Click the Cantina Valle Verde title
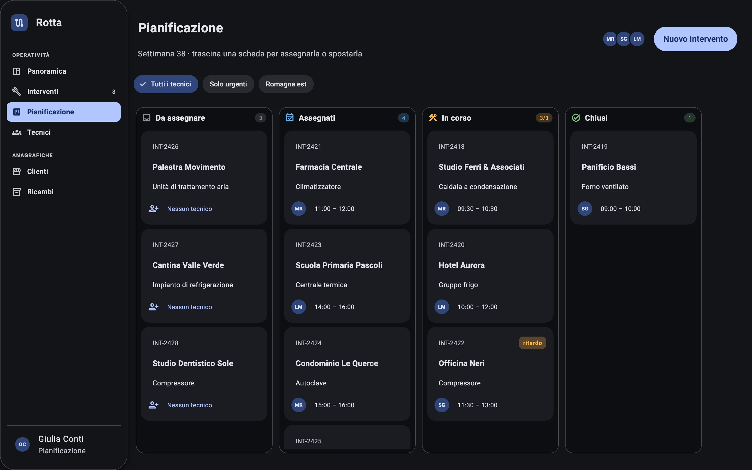 pos(188,265)
